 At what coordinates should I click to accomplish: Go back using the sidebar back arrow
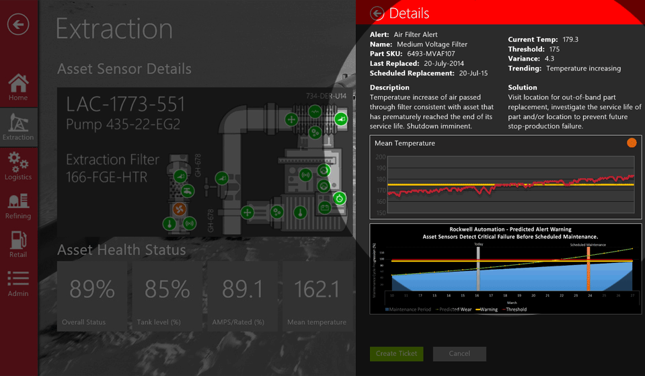pos(18,25)
